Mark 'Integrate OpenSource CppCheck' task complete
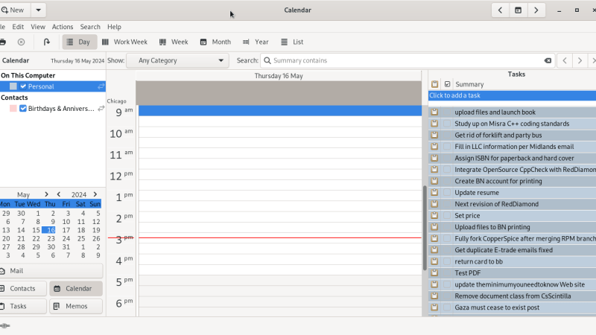The width and height of the screenshot is (596, 335). point(447,170)
